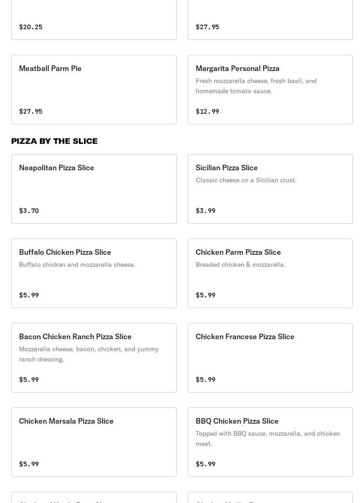Click the $3.99 Sicilian slice price
Image resolution: width=364 pixels, height=503 pixels.
[x=205, y=211]
